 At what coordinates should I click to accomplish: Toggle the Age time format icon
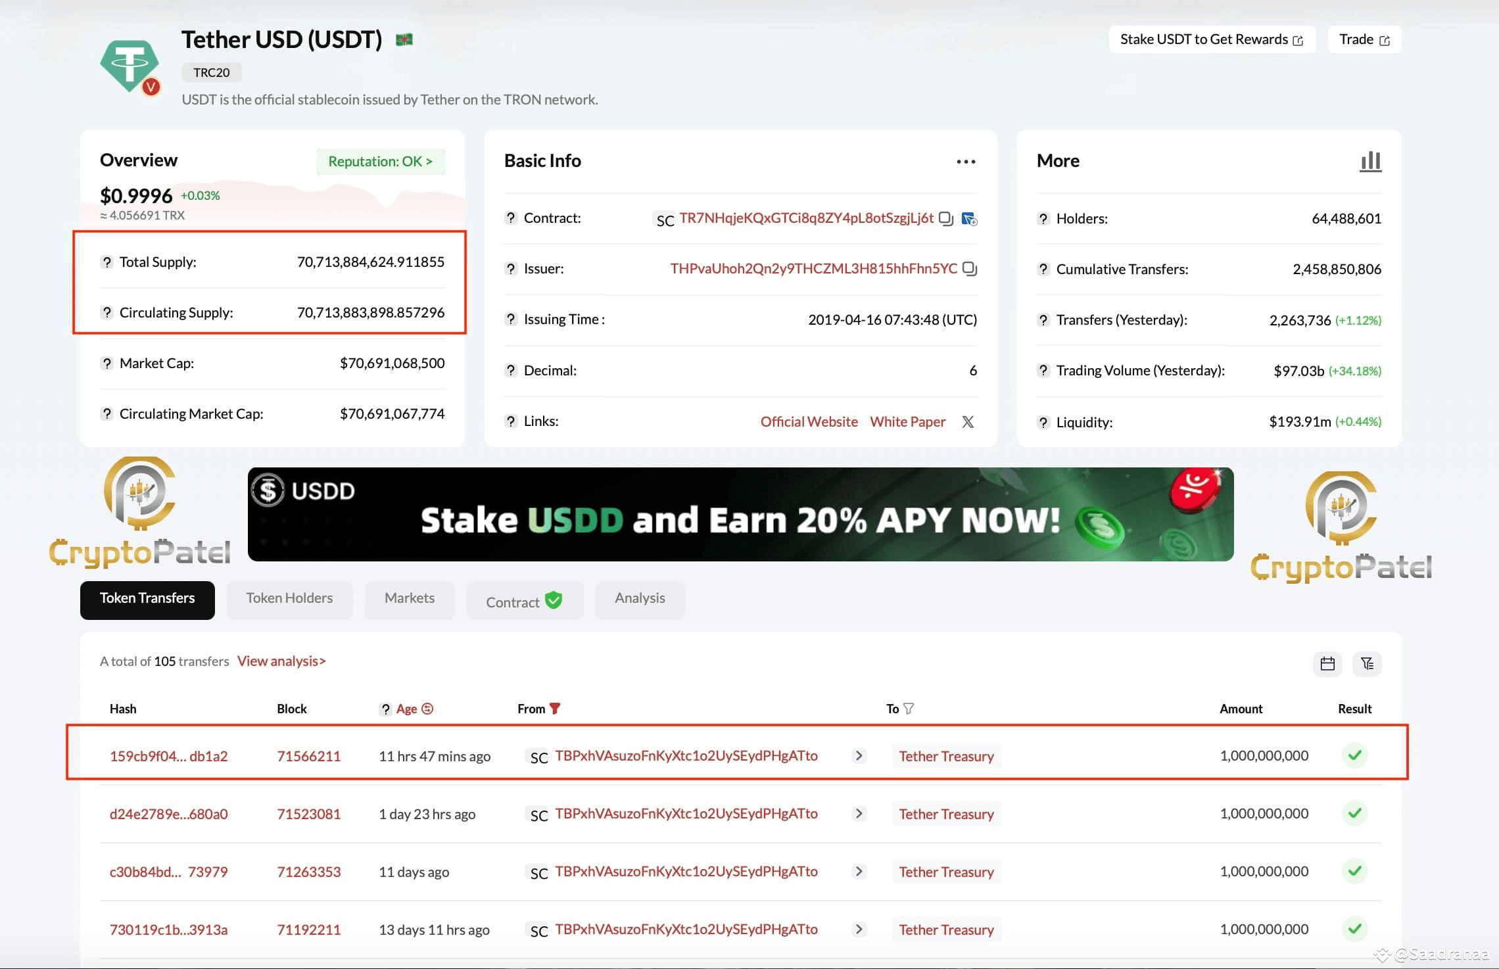(x=427, y=709)
